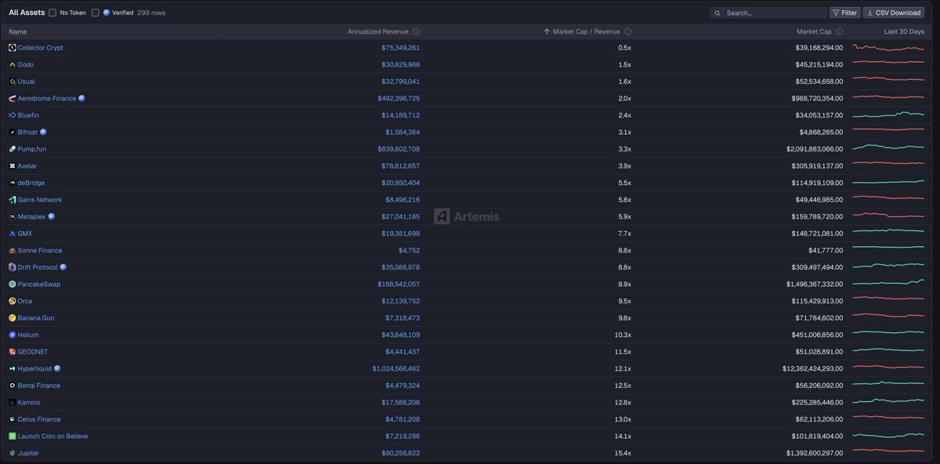Click verified badge next to Metaplex
This screenshot has width=940, height=464.
click(51, 216)
